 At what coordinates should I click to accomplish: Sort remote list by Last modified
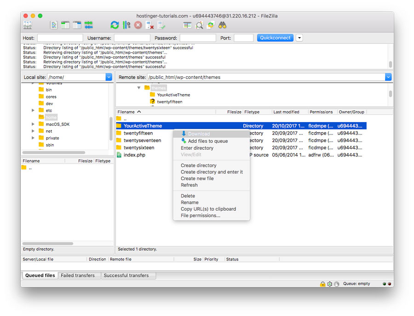tap(290, 112)
